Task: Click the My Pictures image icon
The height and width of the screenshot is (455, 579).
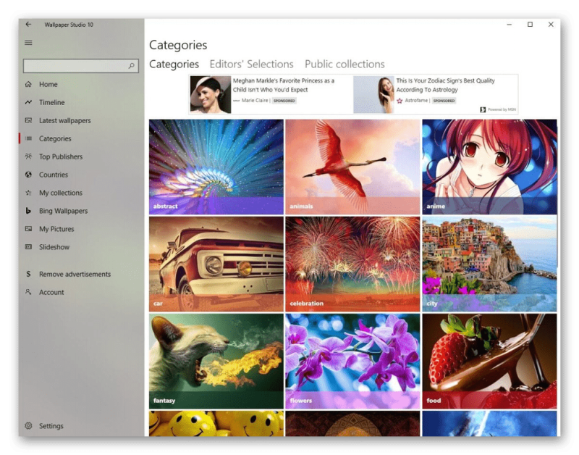Action: click(28, 229)
